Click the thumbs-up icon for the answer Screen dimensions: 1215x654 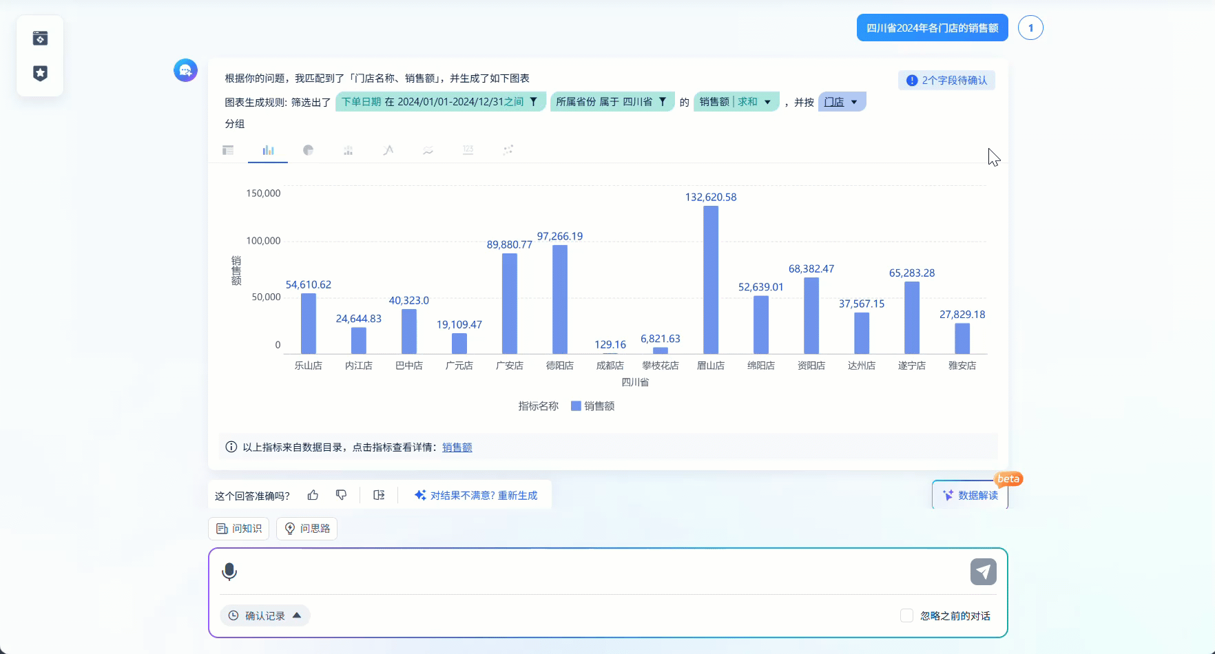313,495
